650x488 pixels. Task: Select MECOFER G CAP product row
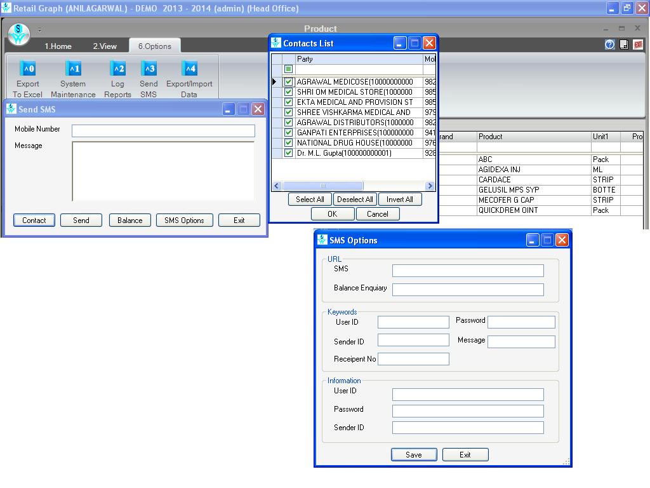click(x=541, y=200)
